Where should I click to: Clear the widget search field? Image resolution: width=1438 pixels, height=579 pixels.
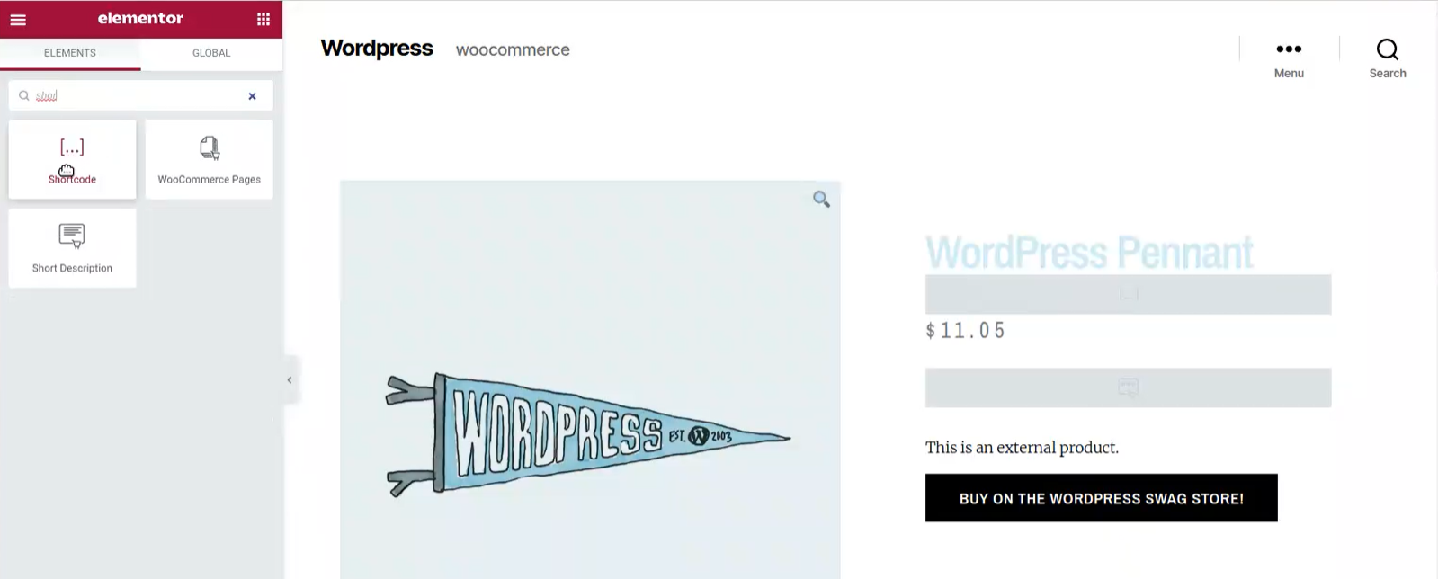[x=252, y=96]
